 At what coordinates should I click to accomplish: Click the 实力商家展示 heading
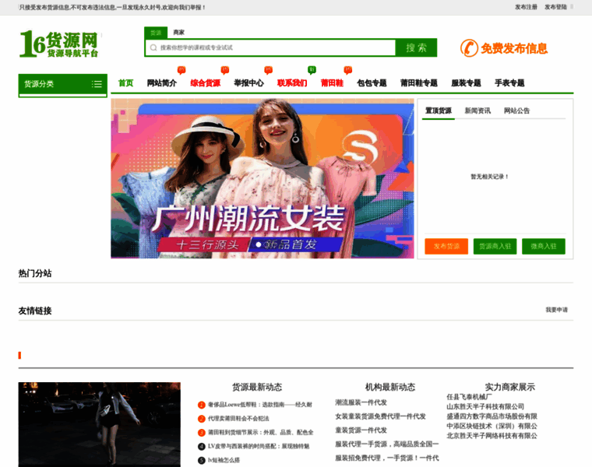pos(509,387)
